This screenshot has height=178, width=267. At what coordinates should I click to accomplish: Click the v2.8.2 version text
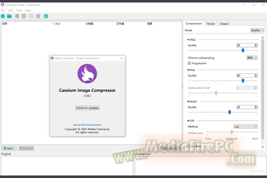tap(87, 96)
